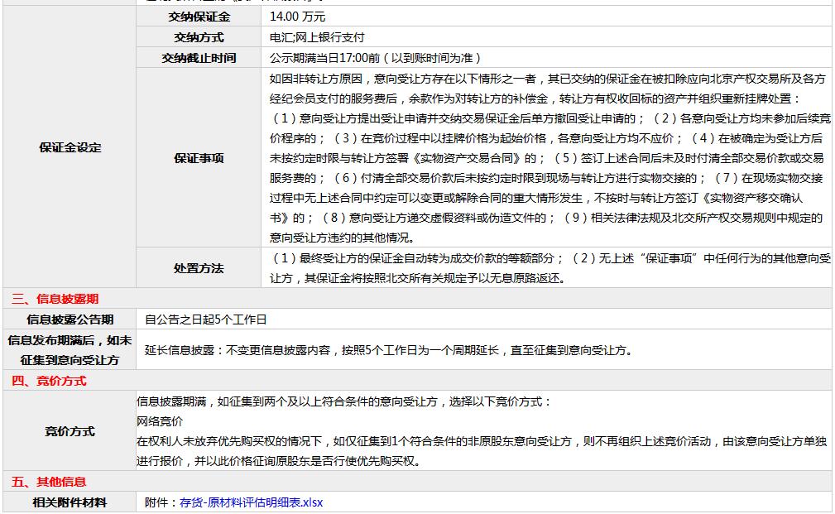The image size is (835, 514).
Task: Select the 交纳保证金 label cell
Action: (x=199, y=17)
